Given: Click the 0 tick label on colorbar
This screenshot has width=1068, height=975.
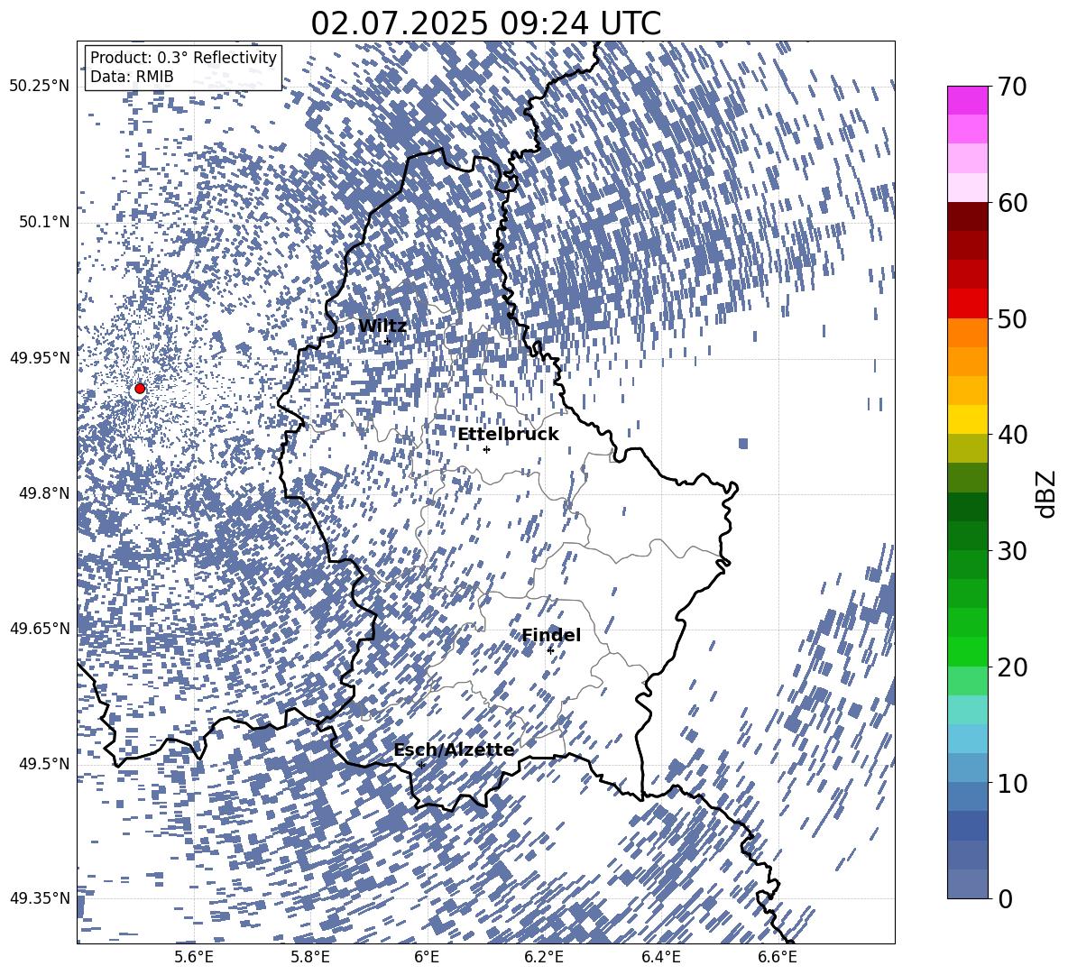Looking at the screenshot, I should point(1005,898).
